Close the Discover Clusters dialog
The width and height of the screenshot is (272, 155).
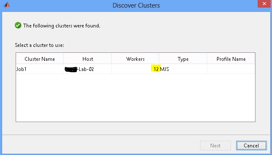coord(264,4)
